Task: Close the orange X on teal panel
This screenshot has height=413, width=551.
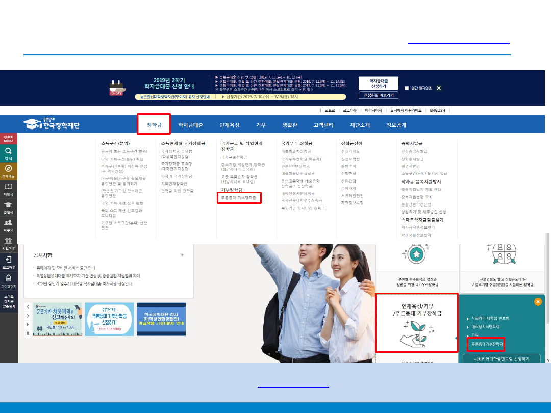Action: [x=538, y=301]
